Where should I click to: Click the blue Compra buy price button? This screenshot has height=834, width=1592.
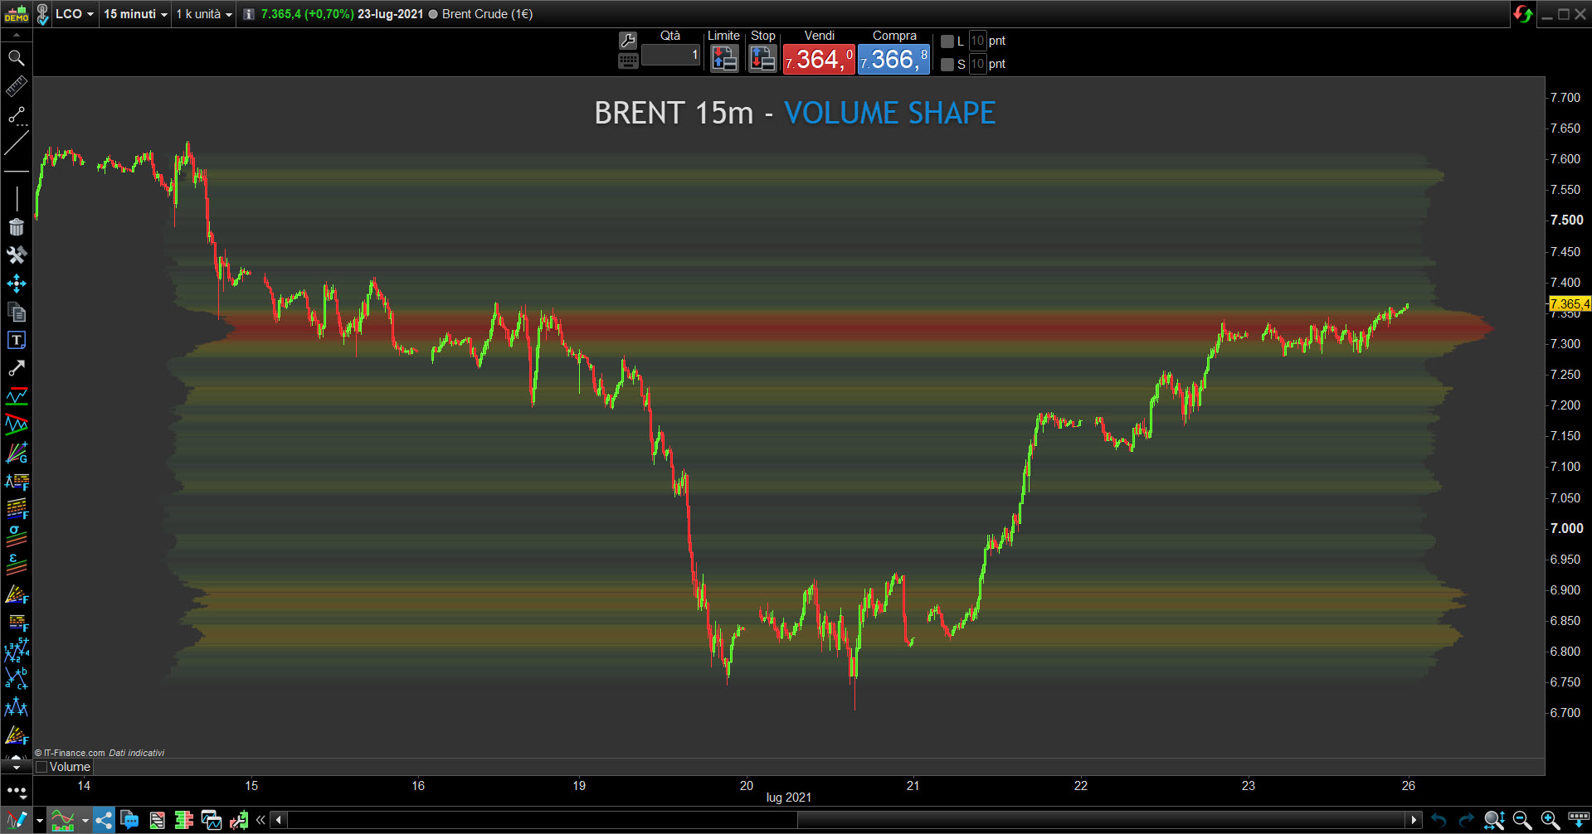(x=893, y=59)
